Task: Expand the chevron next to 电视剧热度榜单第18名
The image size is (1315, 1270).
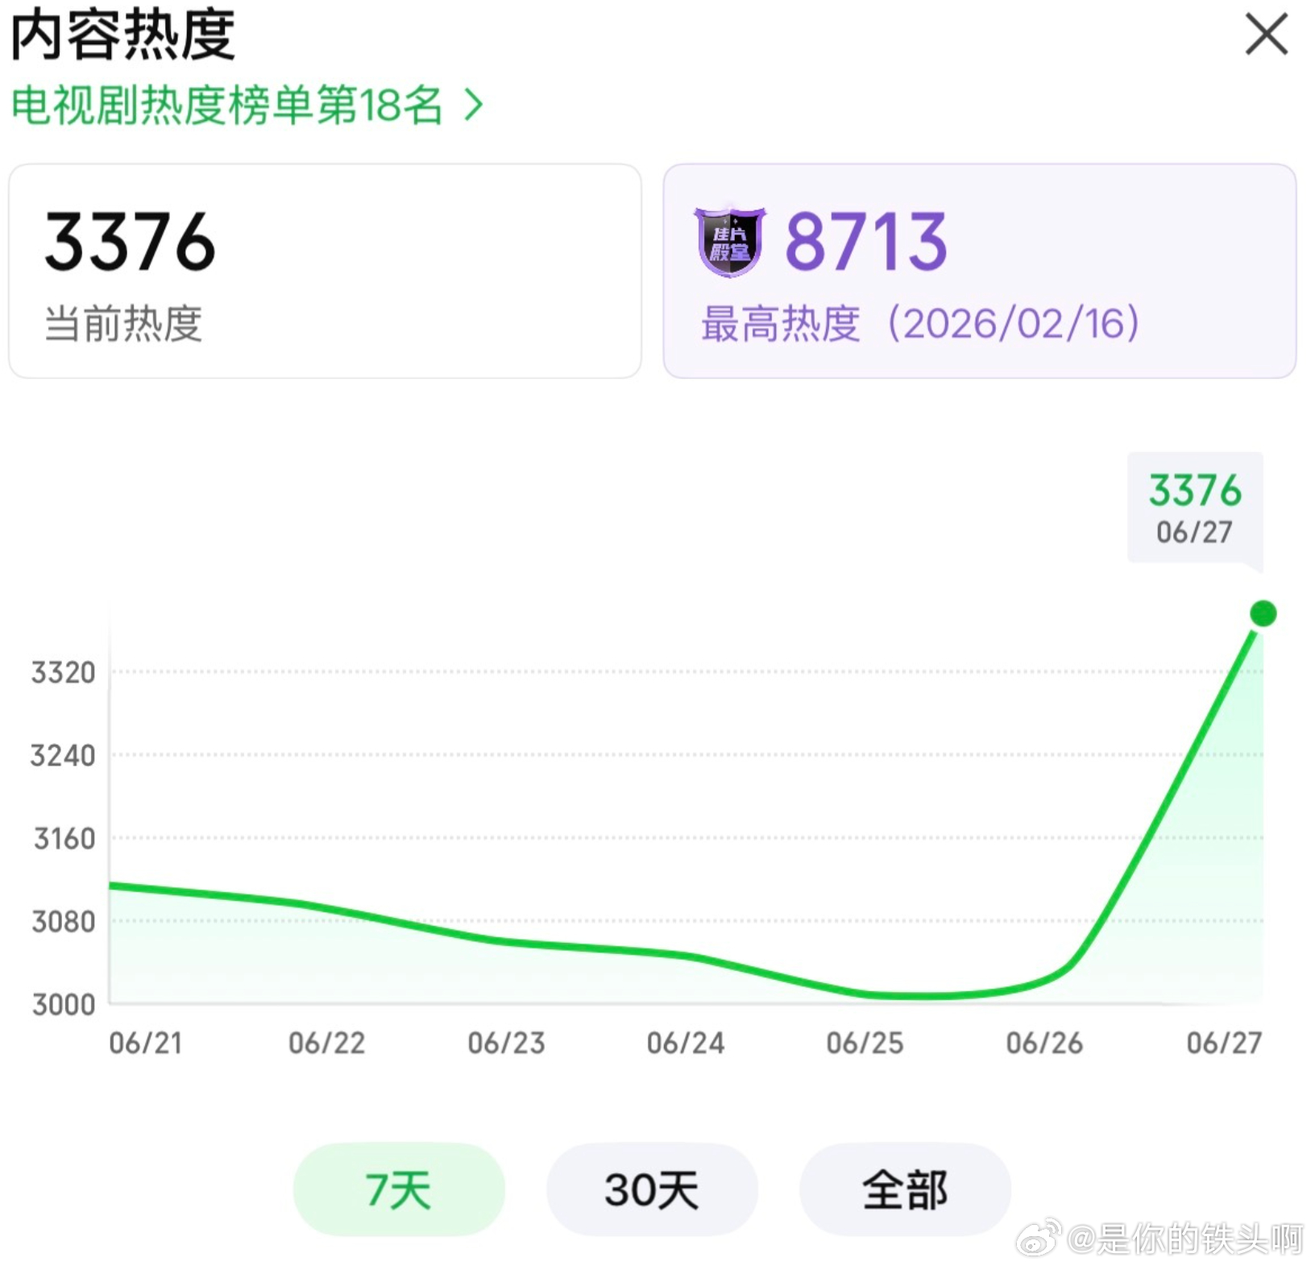Action: click(x=474, y=106)
